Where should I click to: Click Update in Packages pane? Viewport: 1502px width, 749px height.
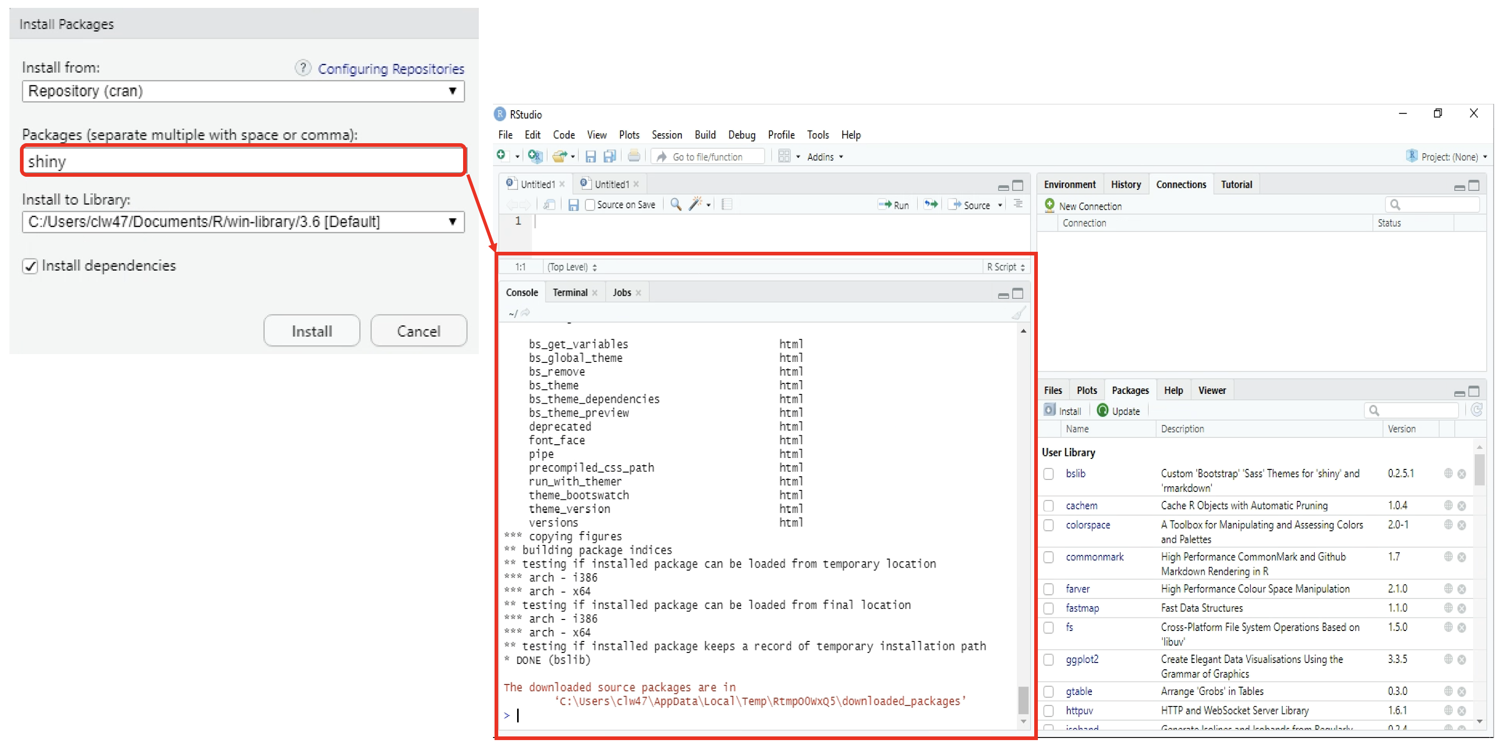(x=1118, y=411)
